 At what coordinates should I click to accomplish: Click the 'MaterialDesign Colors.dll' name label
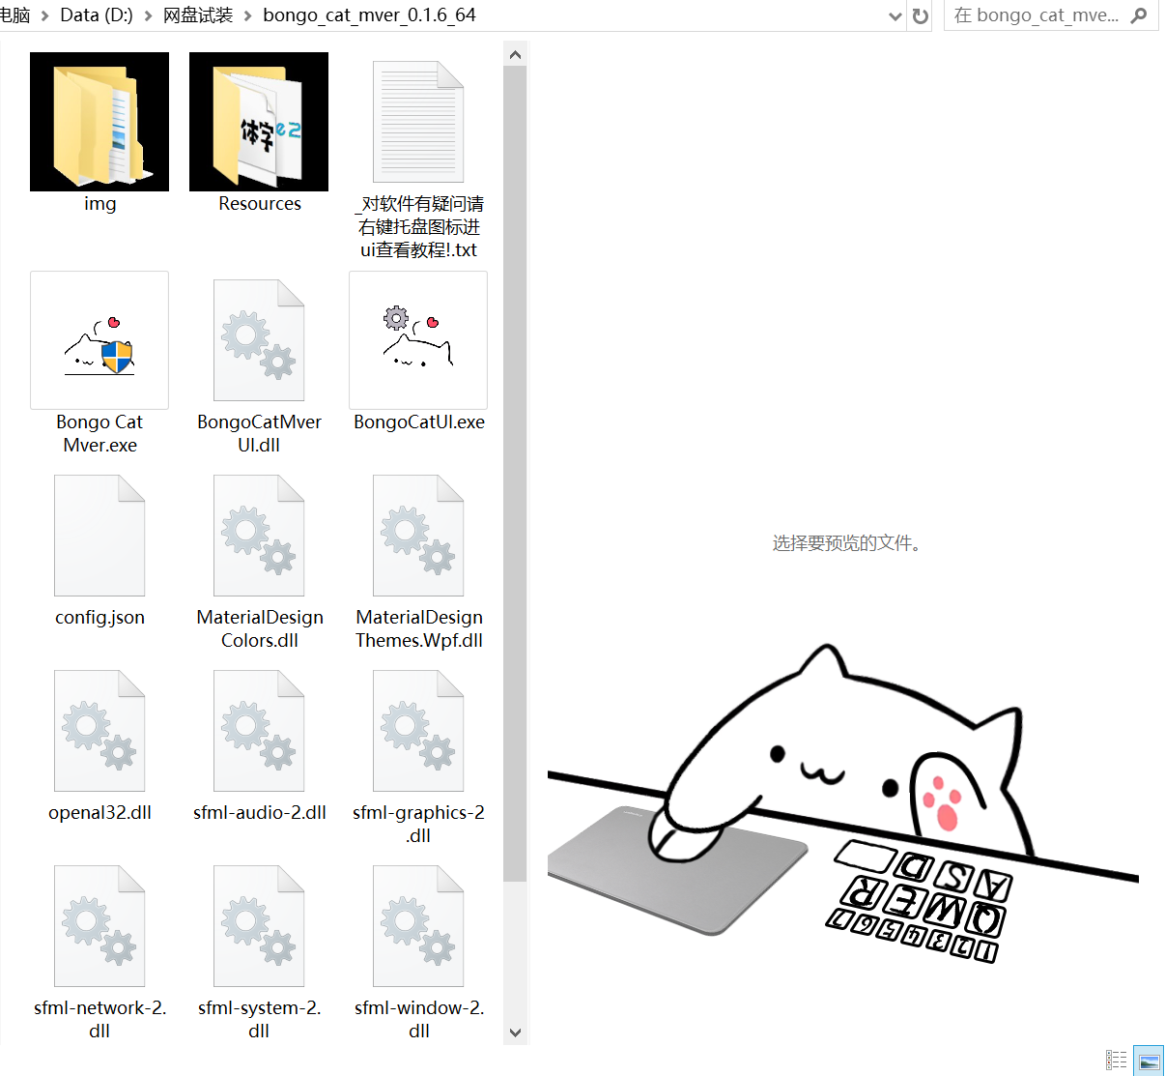[x=259, y=629]
